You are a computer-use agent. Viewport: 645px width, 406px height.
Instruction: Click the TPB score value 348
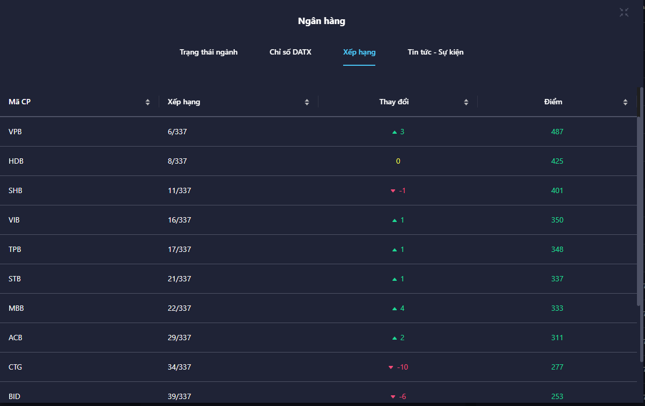point(557,249)
